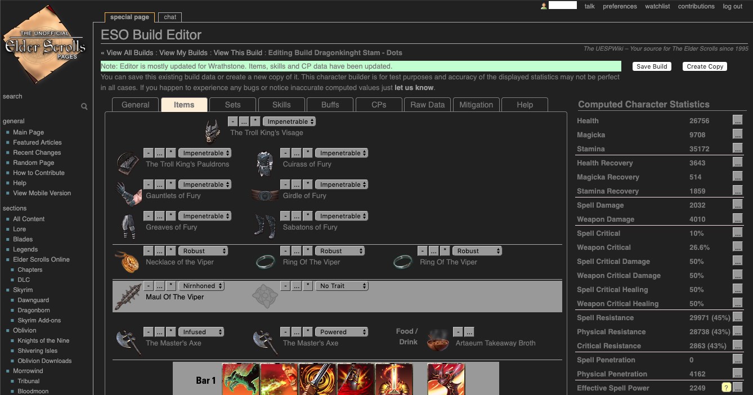Screen dimensions: 753x395
Task: Open the Mitigation tab
Action: 476,105
